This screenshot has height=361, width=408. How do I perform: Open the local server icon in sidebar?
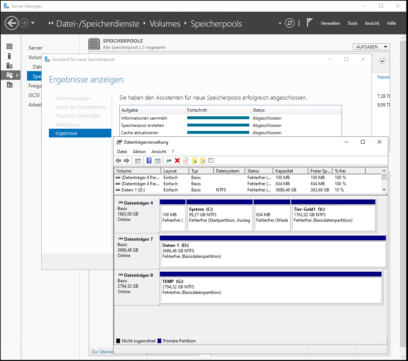(x=9, y=56)
